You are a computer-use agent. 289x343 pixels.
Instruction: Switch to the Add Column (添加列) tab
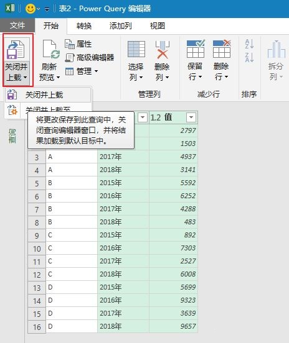[121, 26]
